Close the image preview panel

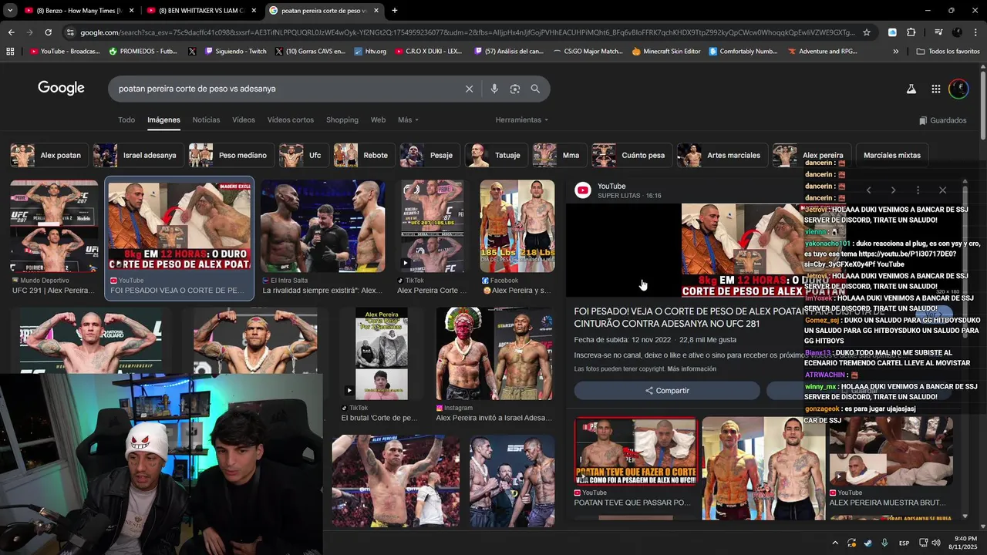pos(942,190)
